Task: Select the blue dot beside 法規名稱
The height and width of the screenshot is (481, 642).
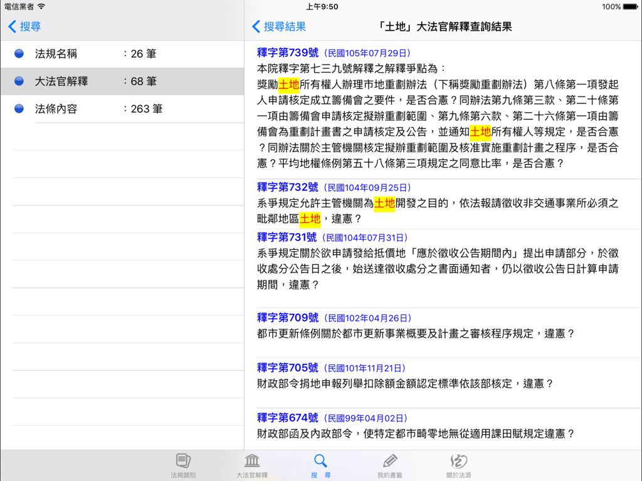Action: click(x=19, y=55)
